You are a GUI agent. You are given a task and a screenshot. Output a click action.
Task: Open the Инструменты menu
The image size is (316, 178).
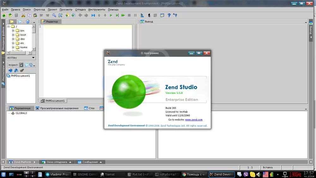point(97,10)
